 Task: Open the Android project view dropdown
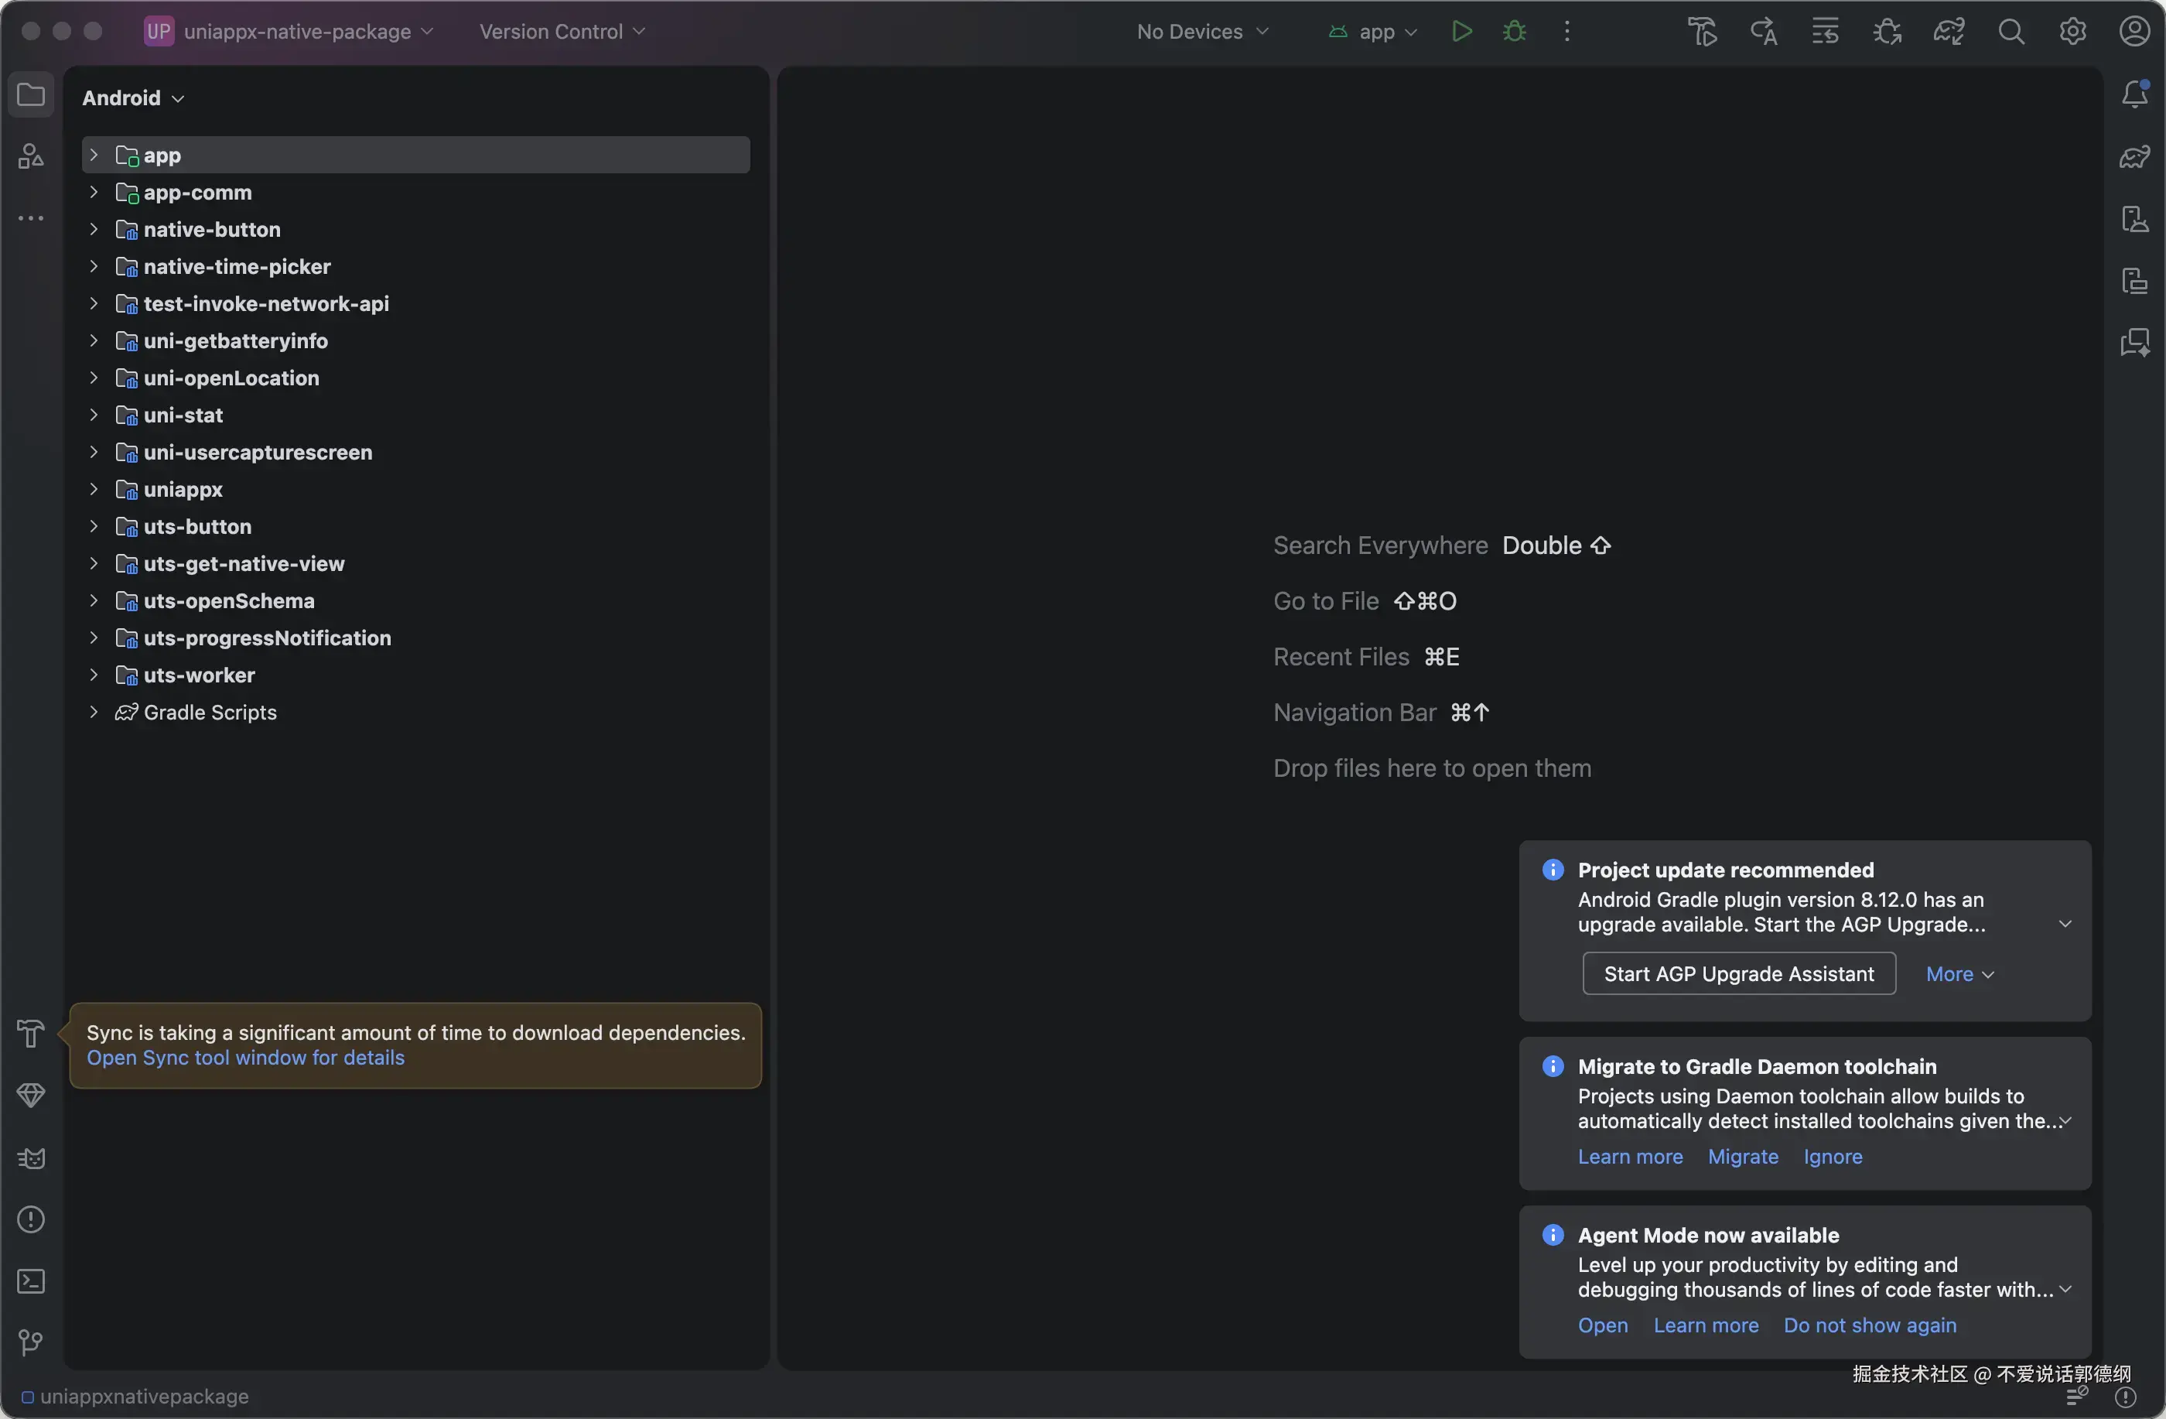click(133, 98)
